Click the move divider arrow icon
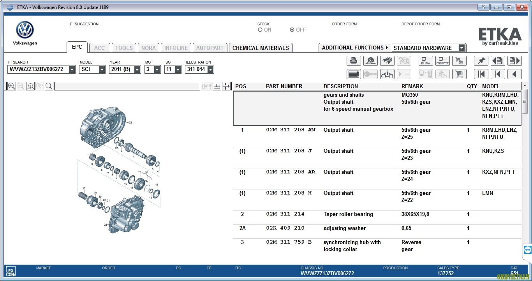 [226, 86]
